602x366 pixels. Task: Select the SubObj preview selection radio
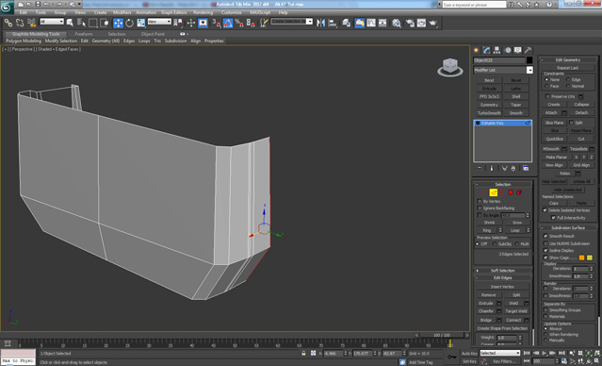tap(494, 243)
